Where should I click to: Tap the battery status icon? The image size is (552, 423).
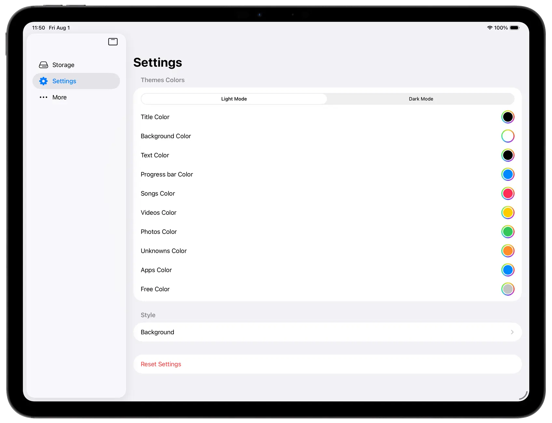[x=515, y=28]
